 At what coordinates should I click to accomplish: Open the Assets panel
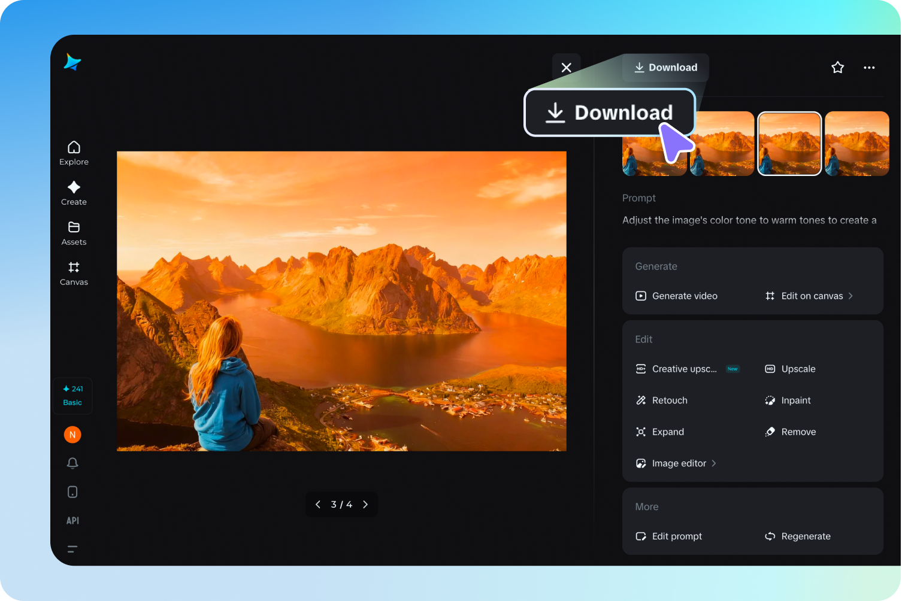pos(74,233)
